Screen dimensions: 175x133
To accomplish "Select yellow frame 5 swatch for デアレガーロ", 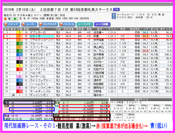I will pos(20,32).
